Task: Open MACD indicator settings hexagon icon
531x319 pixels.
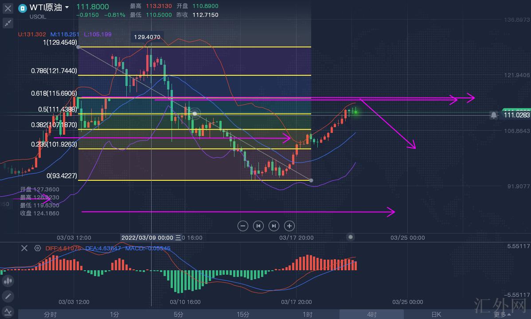Action: 37,249
